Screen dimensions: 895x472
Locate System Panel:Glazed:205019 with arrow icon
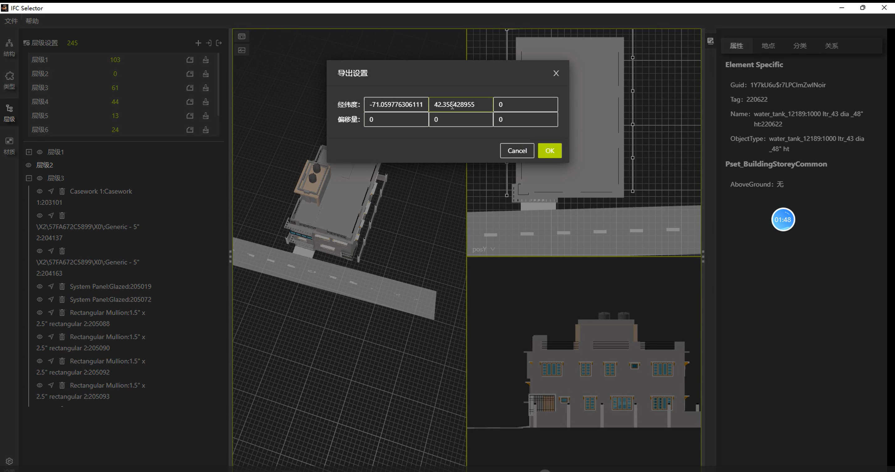(x=51, y=286)
